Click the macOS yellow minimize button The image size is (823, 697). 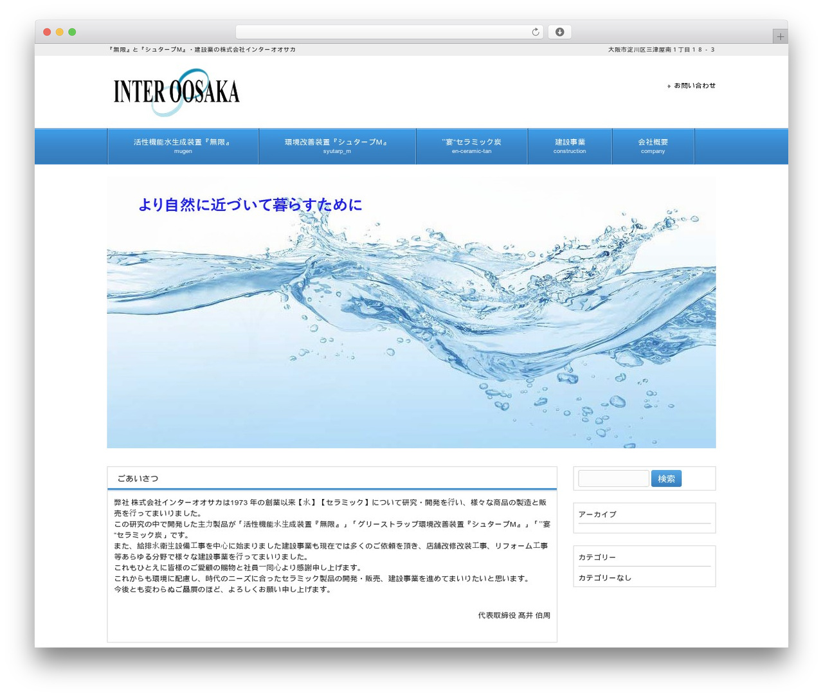(59, 32)
